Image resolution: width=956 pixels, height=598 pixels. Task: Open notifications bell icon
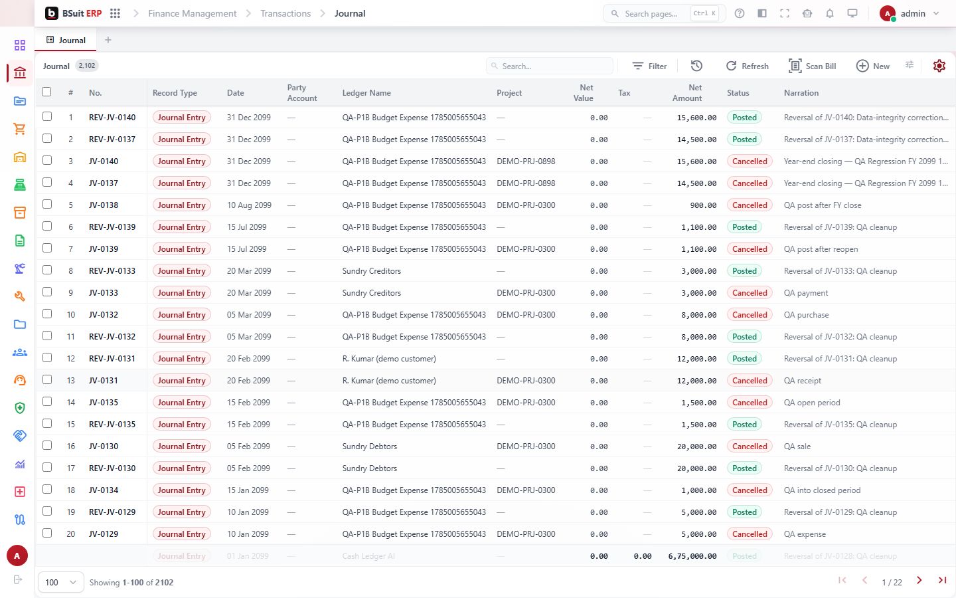pos(830,13)
